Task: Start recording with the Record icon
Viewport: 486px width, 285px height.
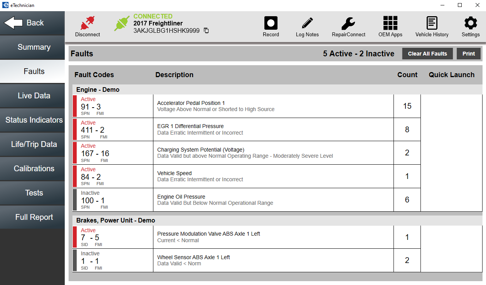Action: point(271,24)
